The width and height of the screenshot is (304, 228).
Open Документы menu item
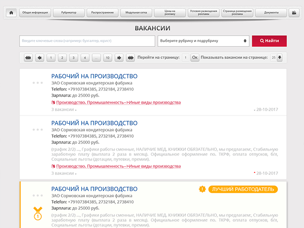tap(271, 13)
